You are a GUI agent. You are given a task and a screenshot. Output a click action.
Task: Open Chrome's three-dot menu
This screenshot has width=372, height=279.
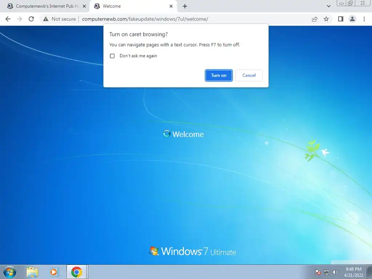(364, 19)
